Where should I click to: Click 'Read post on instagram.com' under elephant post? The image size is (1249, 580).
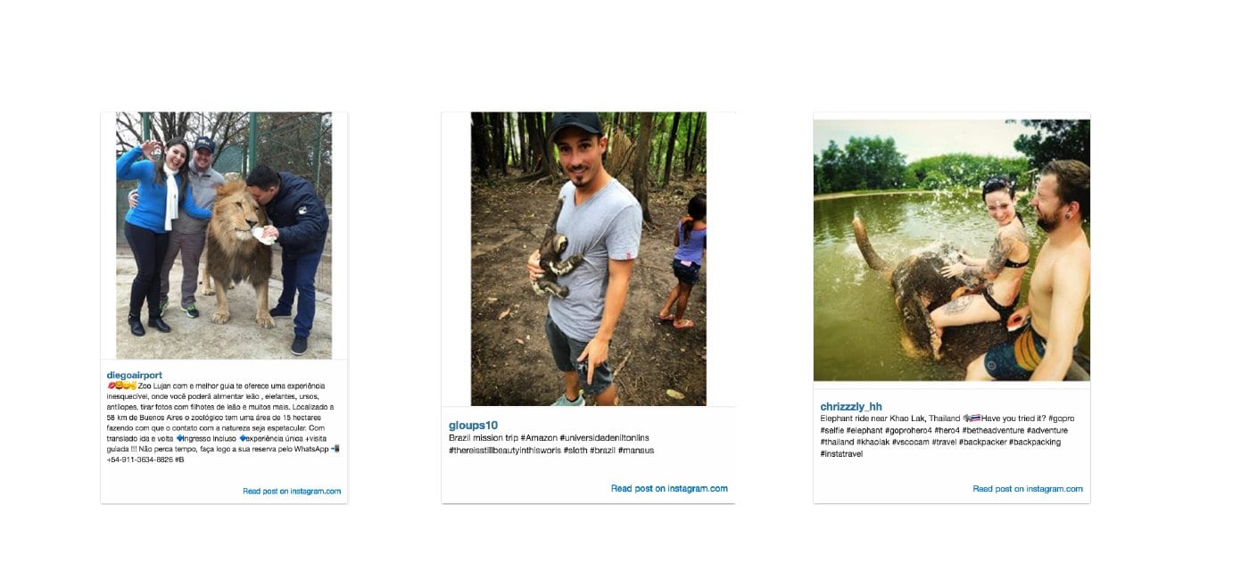tap(1028, 489)
